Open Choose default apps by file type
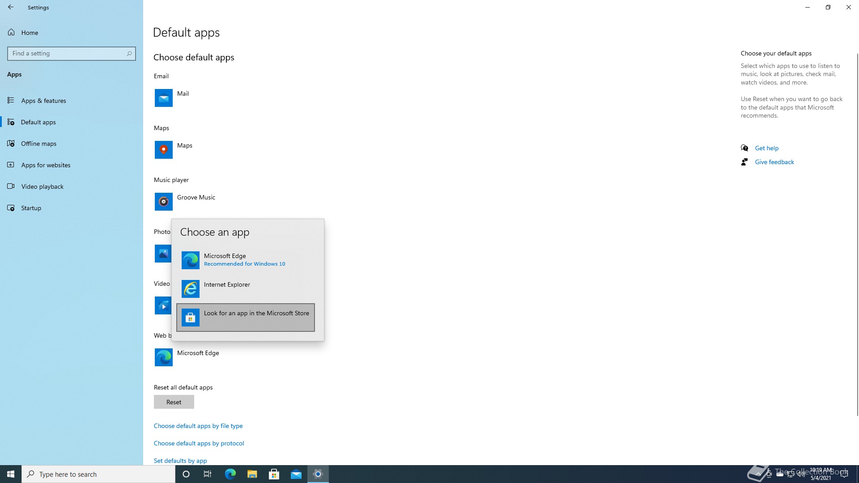 click(198, 426)
